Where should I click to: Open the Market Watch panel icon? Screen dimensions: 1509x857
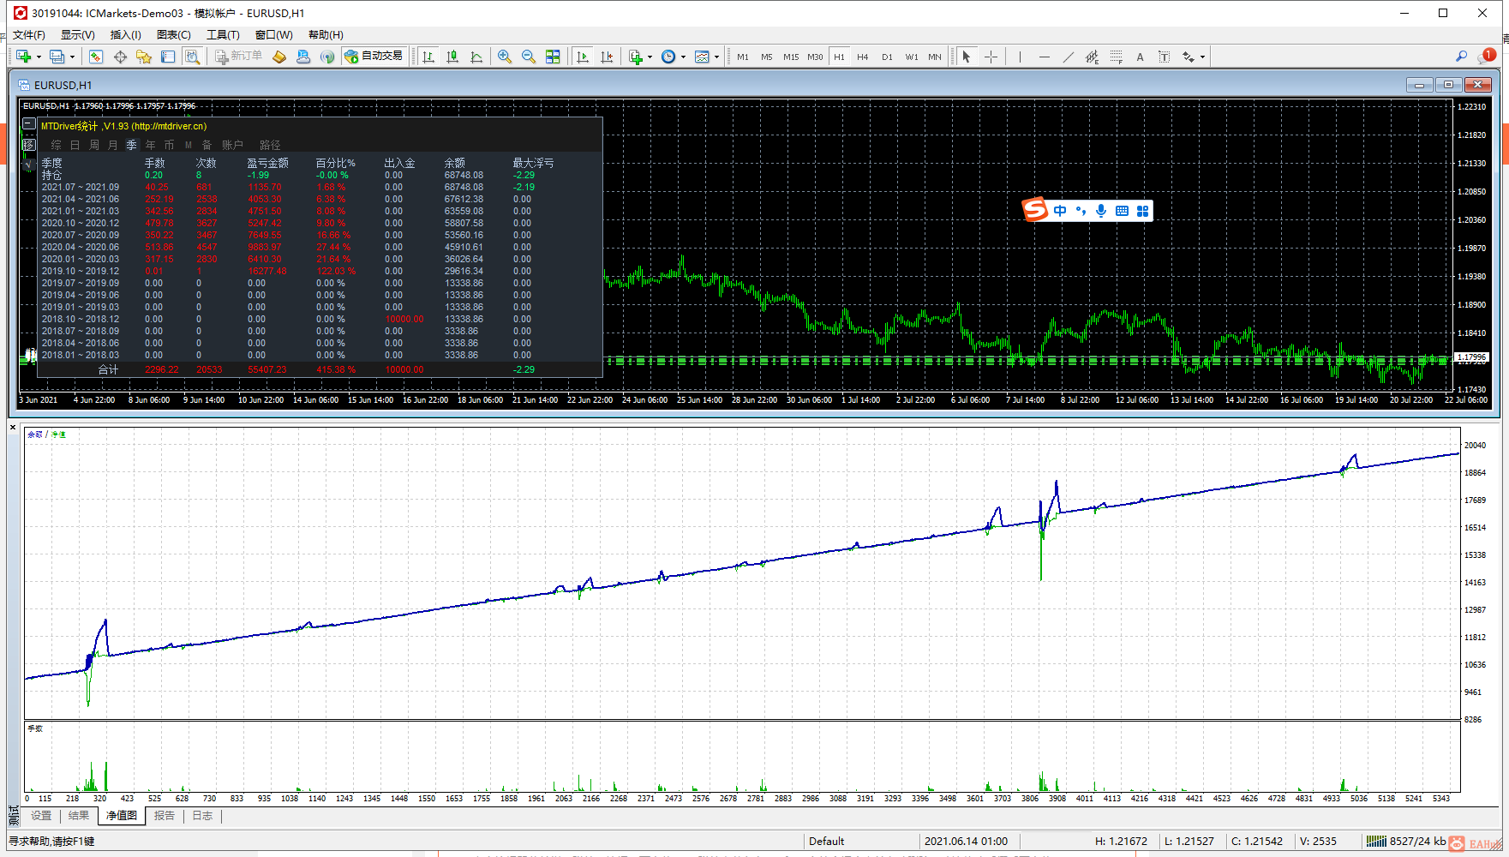pyautogui.click(x=96, y=57)
